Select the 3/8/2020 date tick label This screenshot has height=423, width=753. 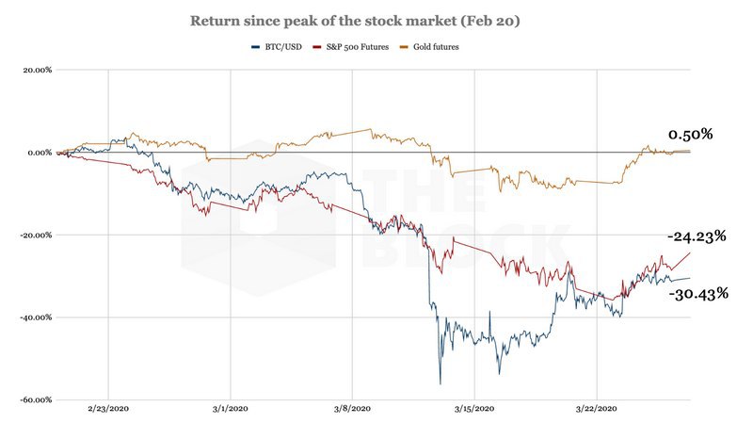coord(352,410)
